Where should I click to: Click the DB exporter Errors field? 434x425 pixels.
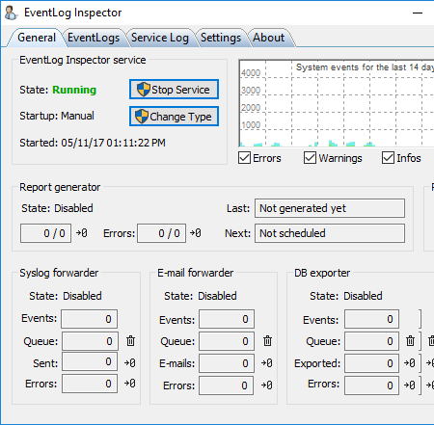(372, 385)
